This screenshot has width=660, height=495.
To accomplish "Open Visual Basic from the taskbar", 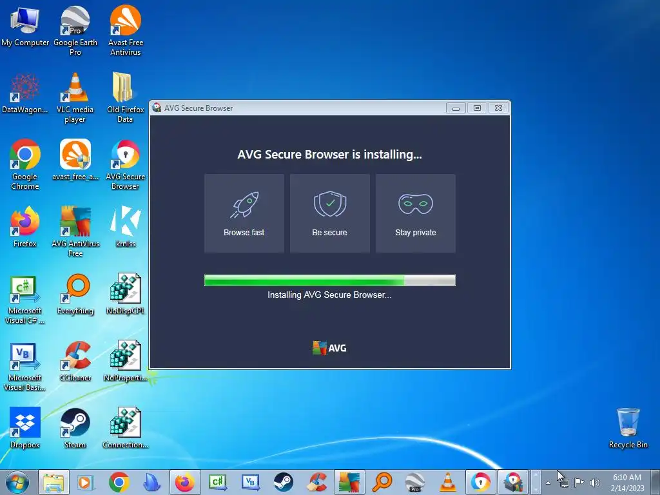I will [x=251, y=482].
